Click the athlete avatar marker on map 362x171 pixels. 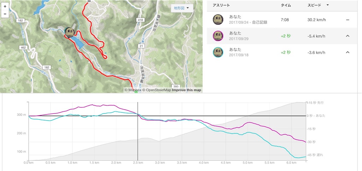coord(70,32)
